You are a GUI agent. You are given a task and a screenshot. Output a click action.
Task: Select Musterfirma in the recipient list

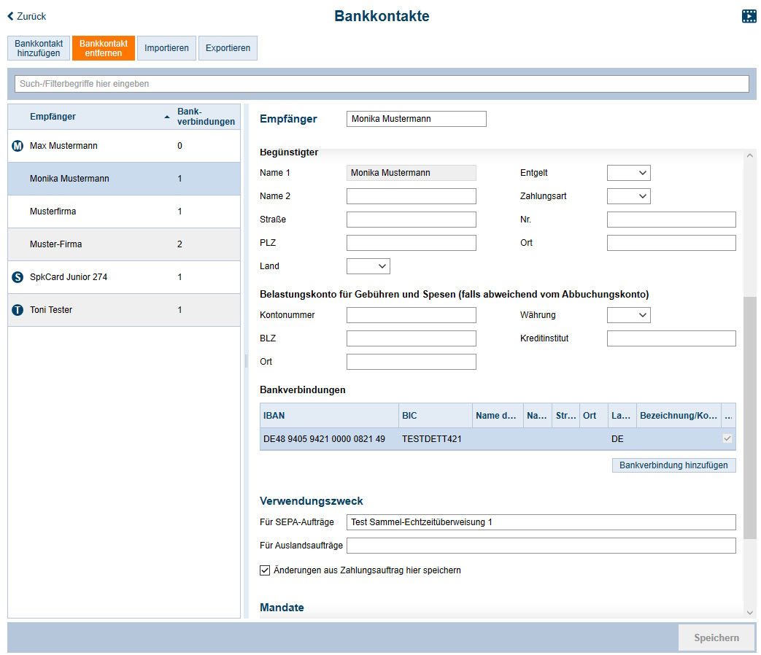click(124, 212)
